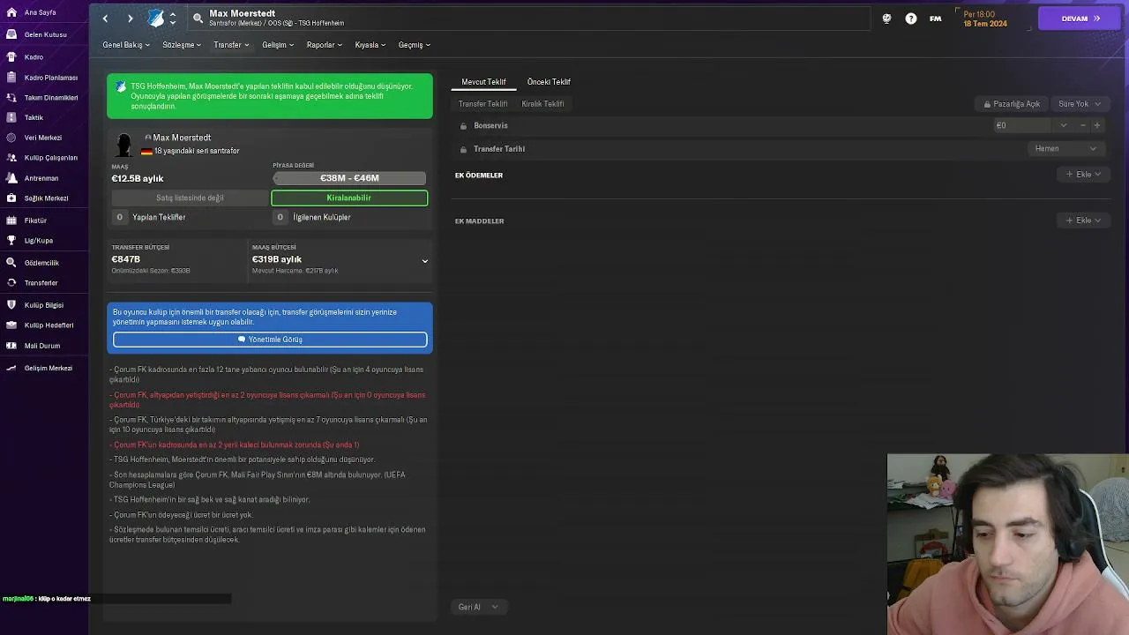This screenshot has height=635, width=1129.
Task: Click the DEVAM continue button
Action: pyautogui.click(x=1080, y=19)
